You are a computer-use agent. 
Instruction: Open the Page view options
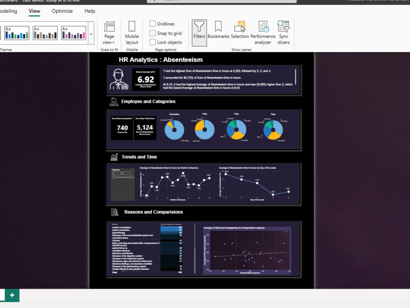coord(109,33)
